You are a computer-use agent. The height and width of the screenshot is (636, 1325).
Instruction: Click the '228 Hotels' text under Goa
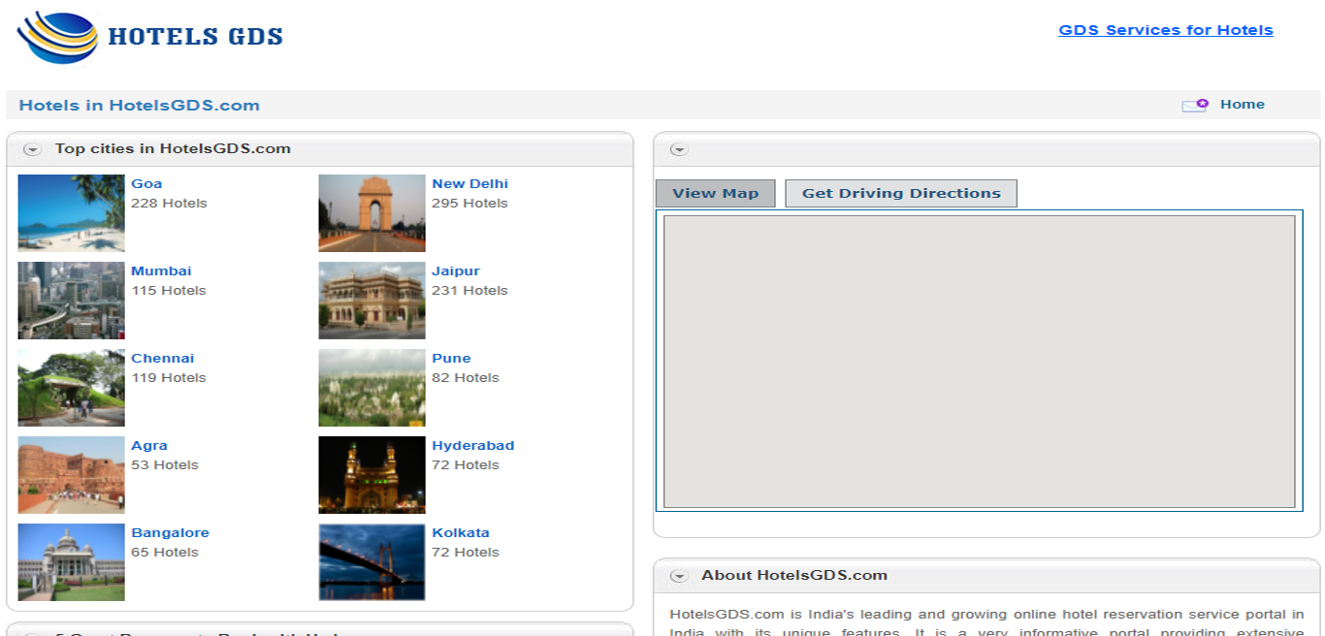169,204
